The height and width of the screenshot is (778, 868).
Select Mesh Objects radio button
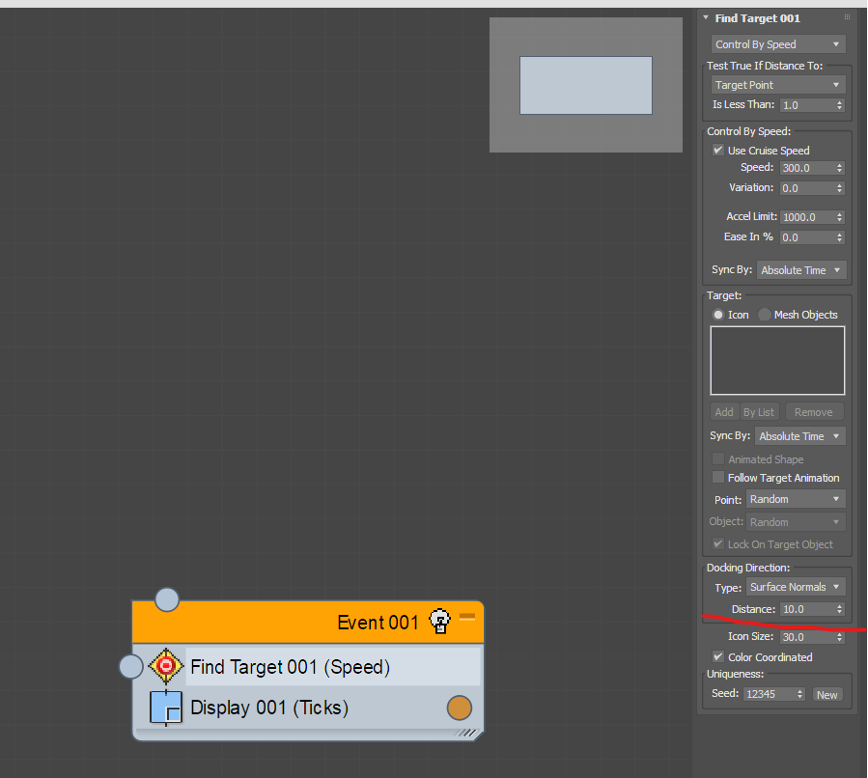(x=765, y=315)
